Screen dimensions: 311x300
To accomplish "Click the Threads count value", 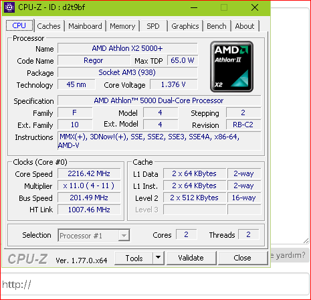I will [249, 234].
